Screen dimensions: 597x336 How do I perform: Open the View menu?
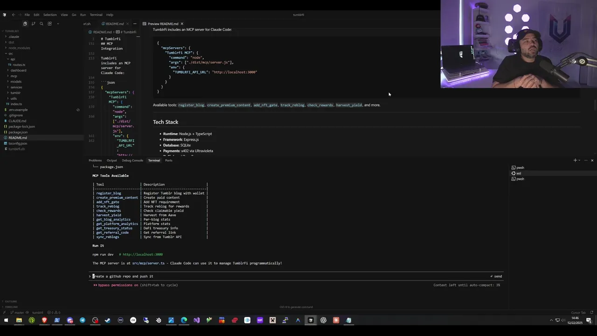point(64,15)
